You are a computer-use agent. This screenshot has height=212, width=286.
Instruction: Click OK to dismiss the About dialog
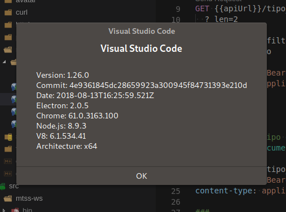click(142, 176)
